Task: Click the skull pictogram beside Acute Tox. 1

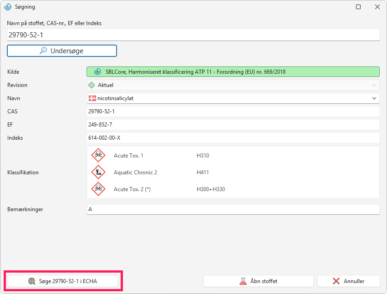Action: (98, 155)
